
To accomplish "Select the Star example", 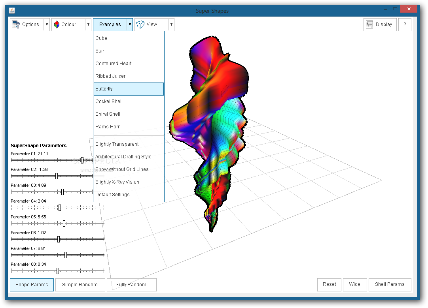I will click(x=129, y=51).
